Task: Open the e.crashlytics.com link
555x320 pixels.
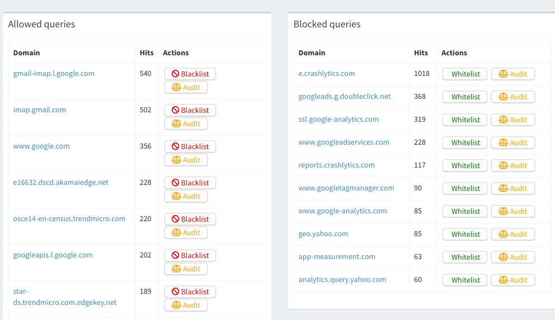Action: click(x=326, y=74)
